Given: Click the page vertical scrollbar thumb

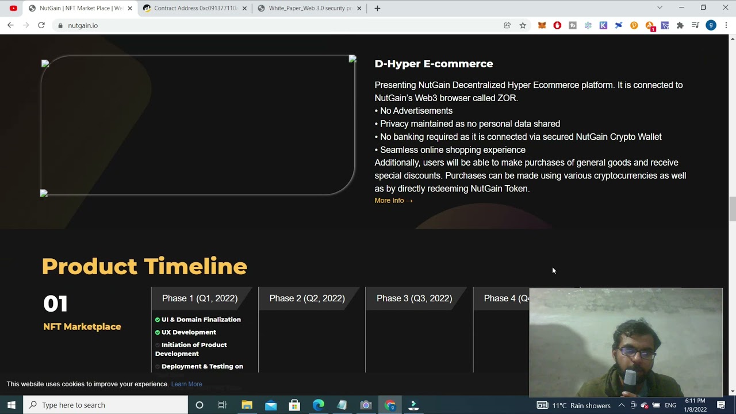Looking at the screenshot, I should point(732,209).
